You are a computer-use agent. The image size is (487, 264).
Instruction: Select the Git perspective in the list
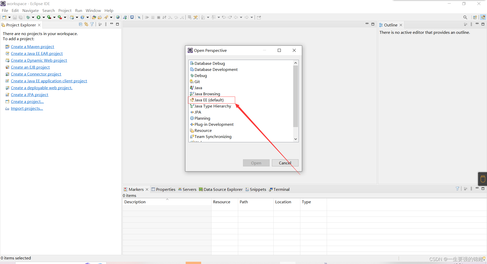click(x=195, y=82)
